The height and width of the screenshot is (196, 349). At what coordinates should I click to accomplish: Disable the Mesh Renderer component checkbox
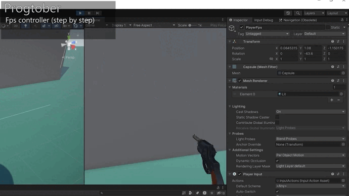(x=240, y=81)
